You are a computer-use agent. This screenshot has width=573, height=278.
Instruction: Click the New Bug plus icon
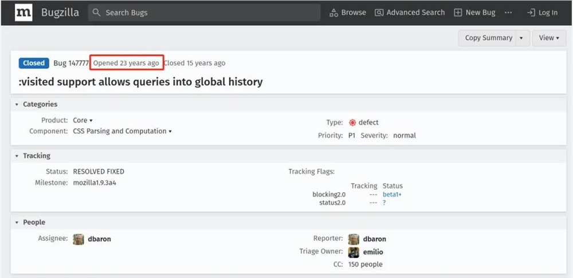coord(458,13)
